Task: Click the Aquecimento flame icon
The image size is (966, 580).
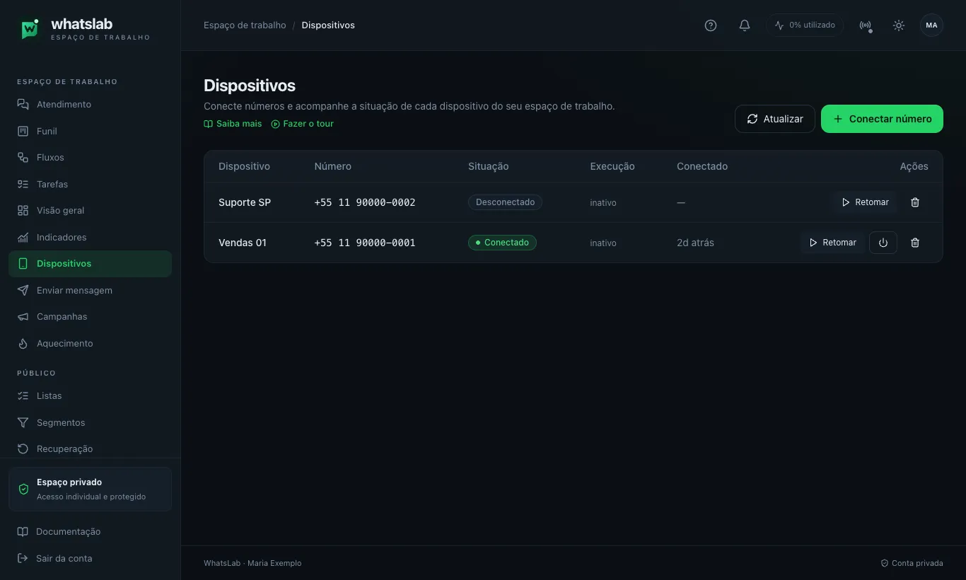Action: click(x=23, y=343)
